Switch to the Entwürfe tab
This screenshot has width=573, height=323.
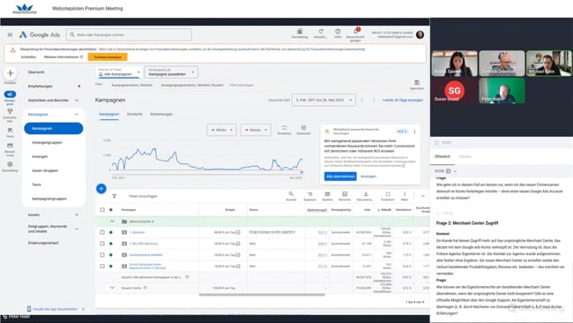click(135, 114)
